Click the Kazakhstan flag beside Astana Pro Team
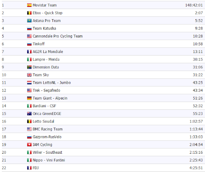205x172 pixels. [x=29, y=21]
